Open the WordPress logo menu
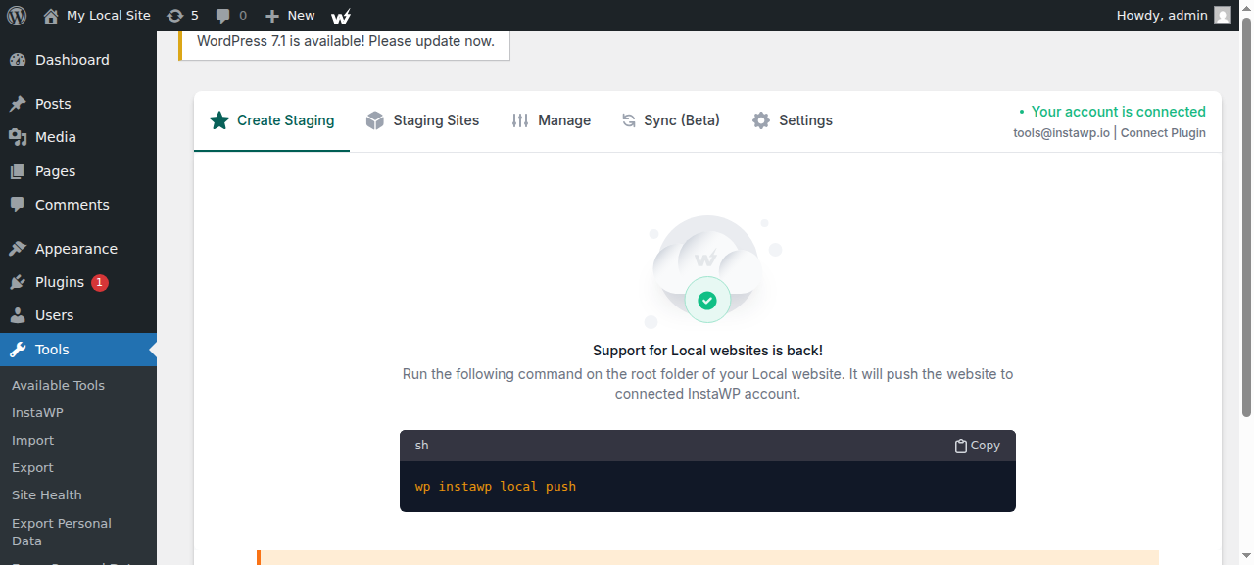Viewport: 1254px width, 565px height. 17,16
